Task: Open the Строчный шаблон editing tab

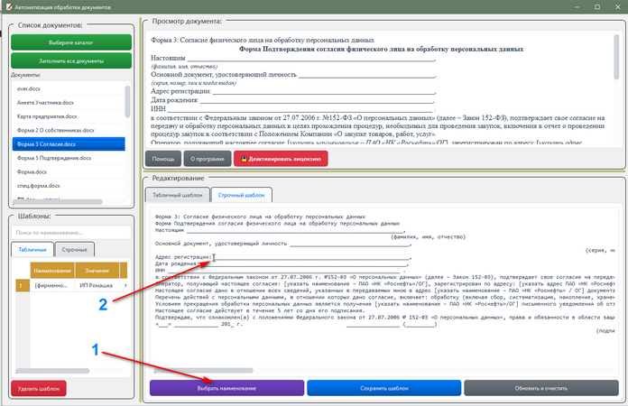Action: (242, 195)
